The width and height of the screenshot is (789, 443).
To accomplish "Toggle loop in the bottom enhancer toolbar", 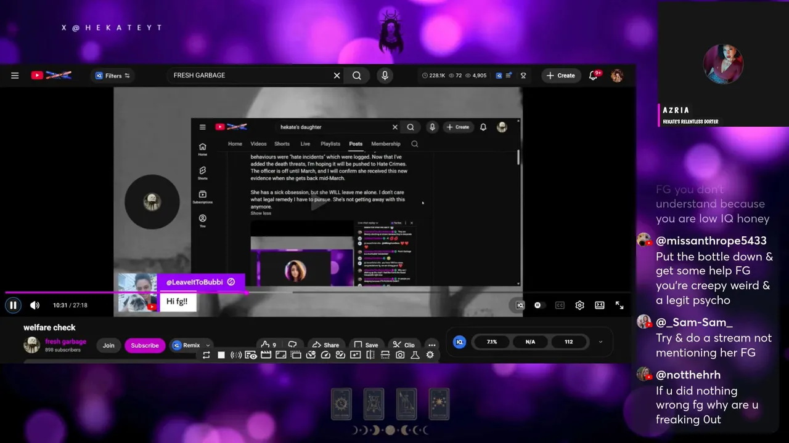I will click(206, 355).
